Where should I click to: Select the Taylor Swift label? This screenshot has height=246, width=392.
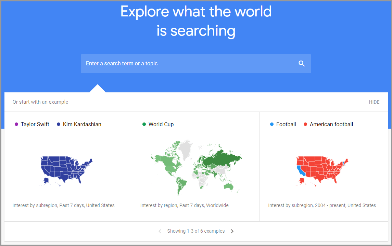(35, 125)
